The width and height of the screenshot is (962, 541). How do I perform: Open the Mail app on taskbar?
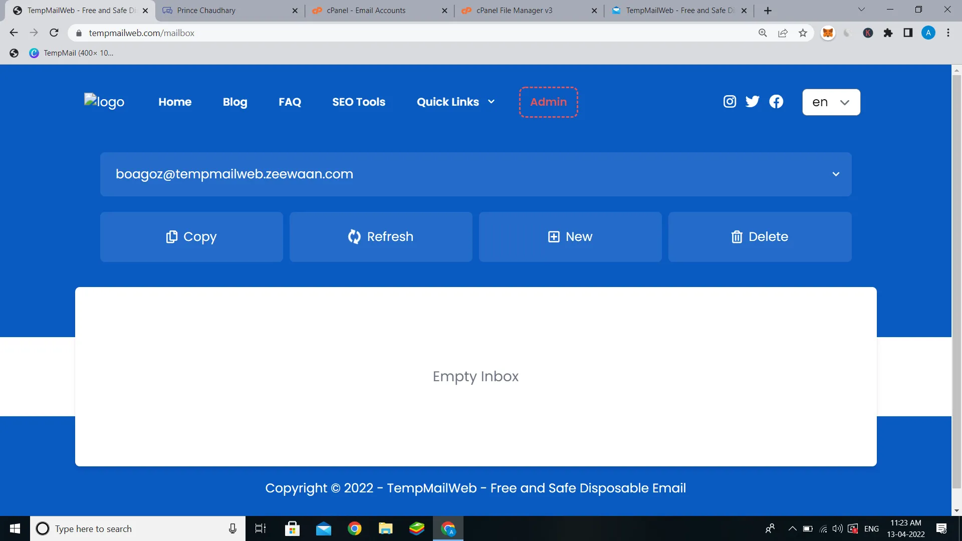[323, 528]
